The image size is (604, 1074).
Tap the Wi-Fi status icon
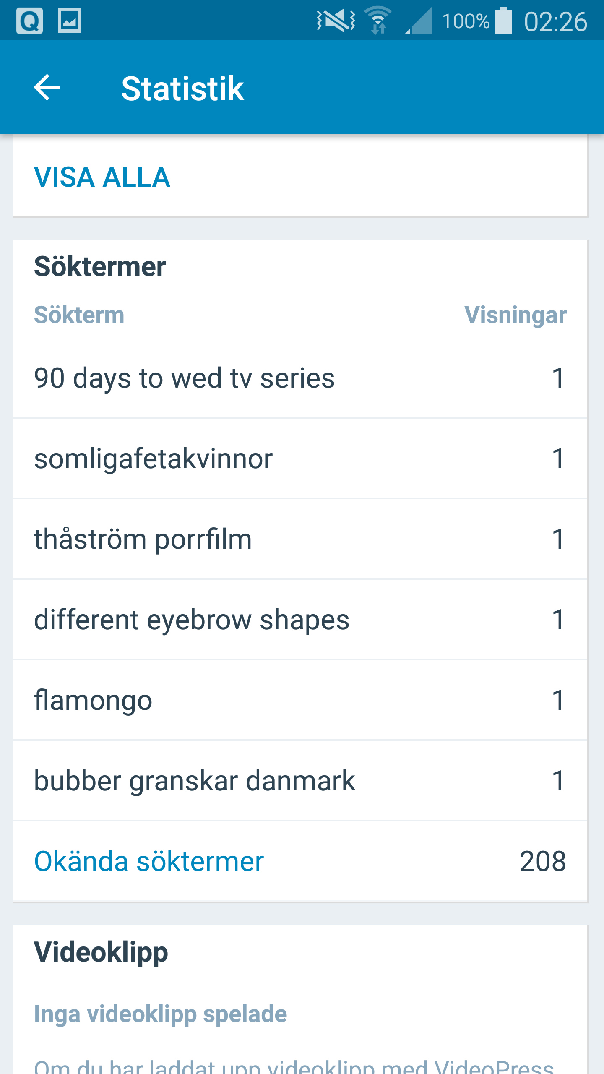click(x=378, y=21)
